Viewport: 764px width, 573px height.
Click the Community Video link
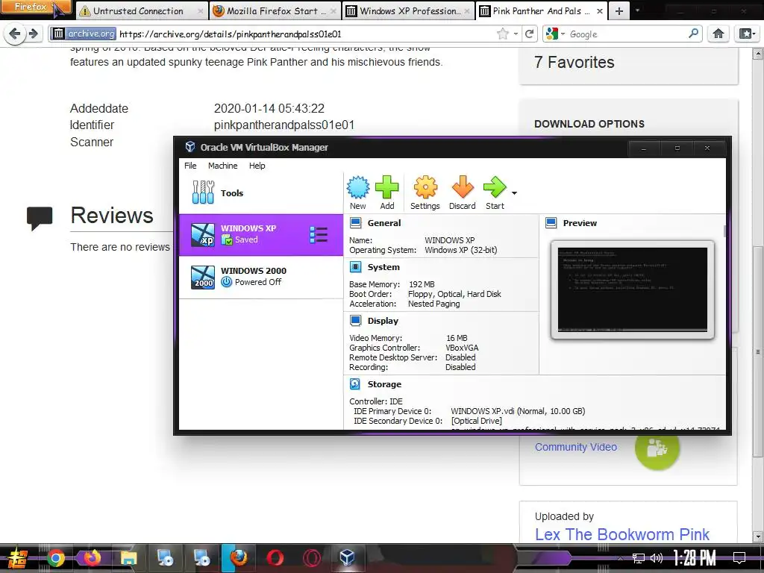(576, 447)
